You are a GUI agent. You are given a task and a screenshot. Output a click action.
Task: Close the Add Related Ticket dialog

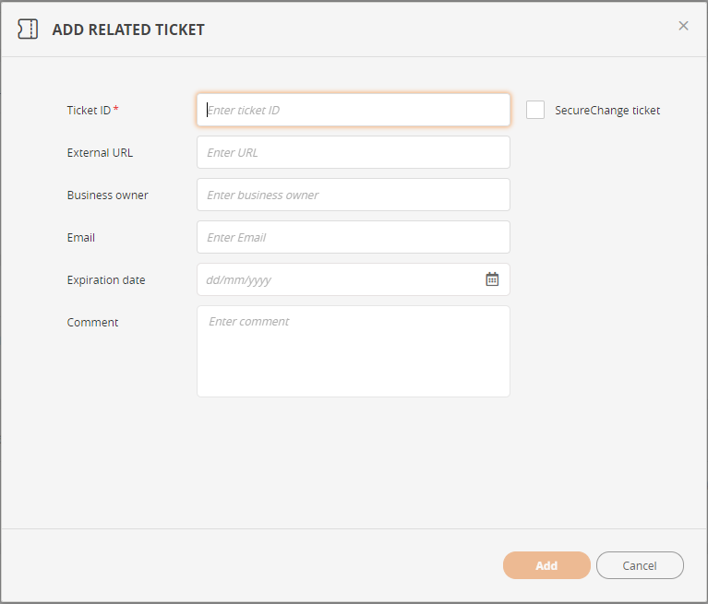point(683,26)
